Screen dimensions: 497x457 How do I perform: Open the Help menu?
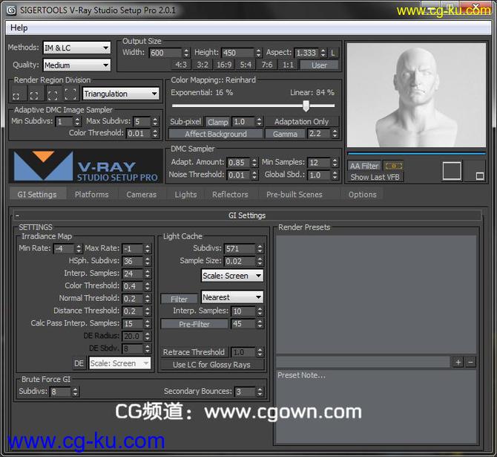pos(19,28)
